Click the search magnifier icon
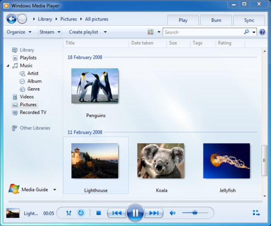The height and width of the screenshot is (226, 271). pyautogui.click(x=247, y=32)
